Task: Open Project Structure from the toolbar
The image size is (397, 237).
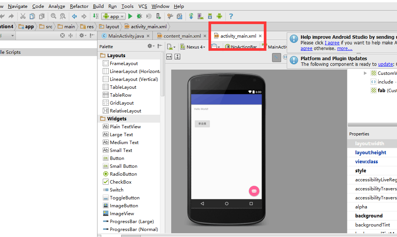Action: click(179, 17)
